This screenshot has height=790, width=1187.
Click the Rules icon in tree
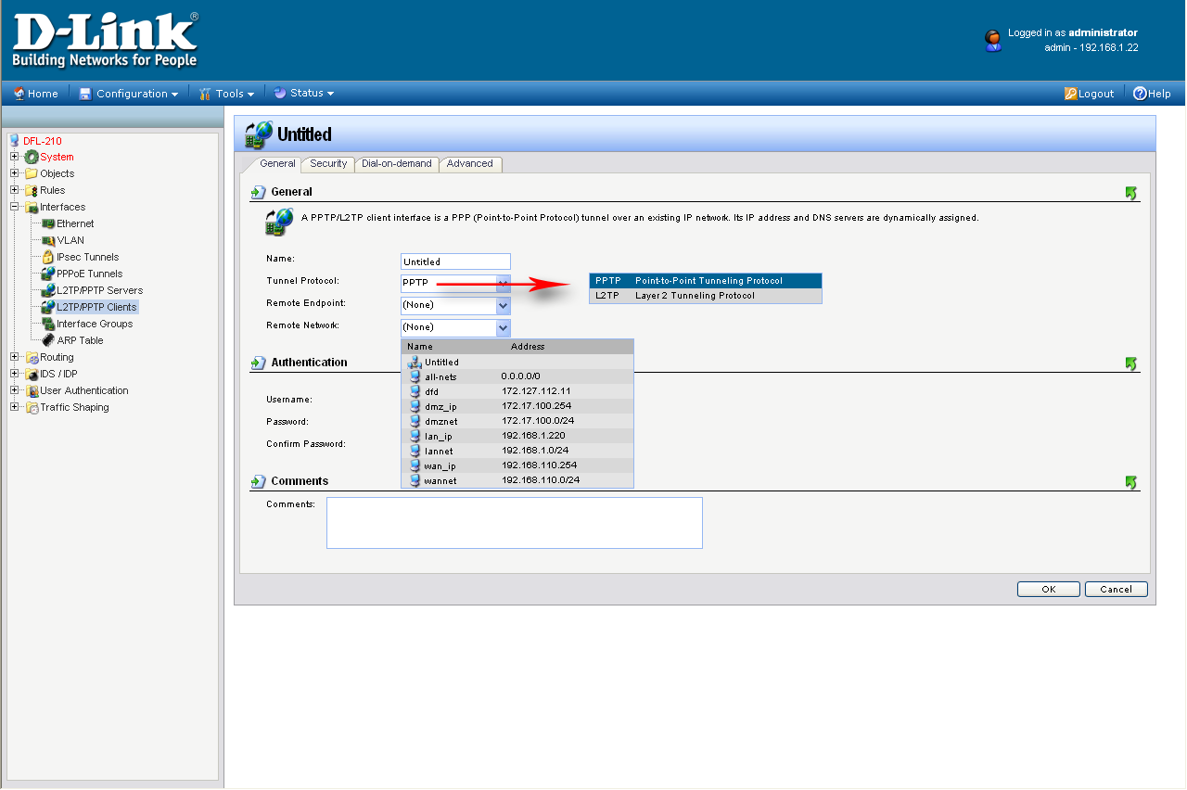click(x=32, y=190)
